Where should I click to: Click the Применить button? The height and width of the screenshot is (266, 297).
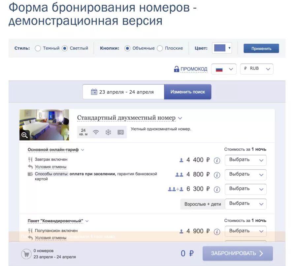[x=261, y=48]
